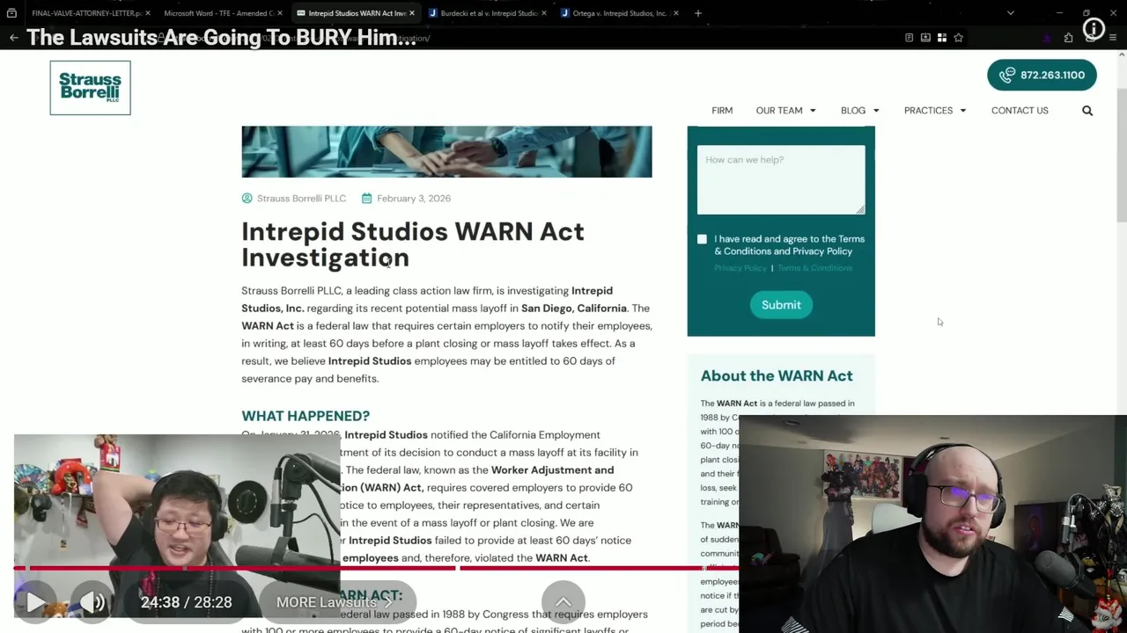Click the article hero image
The image size is (1127, 633).
point(446,151)
